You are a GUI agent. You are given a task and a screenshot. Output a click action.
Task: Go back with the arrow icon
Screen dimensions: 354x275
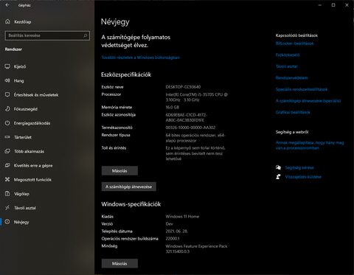pyautogui.click(x=7, y=5)
